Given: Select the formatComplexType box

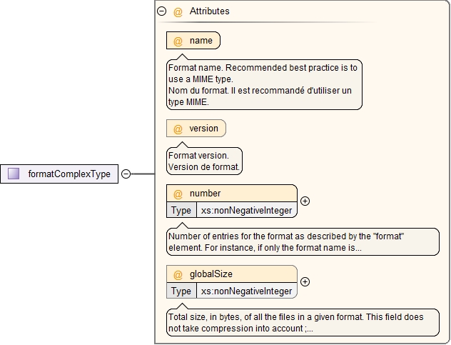Looking at the screenshot, I should click(59, 174).
